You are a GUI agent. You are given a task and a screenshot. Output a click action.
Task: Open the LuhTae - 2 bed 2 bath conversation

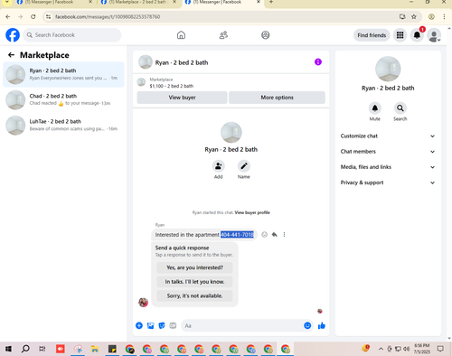coord(63,125)
